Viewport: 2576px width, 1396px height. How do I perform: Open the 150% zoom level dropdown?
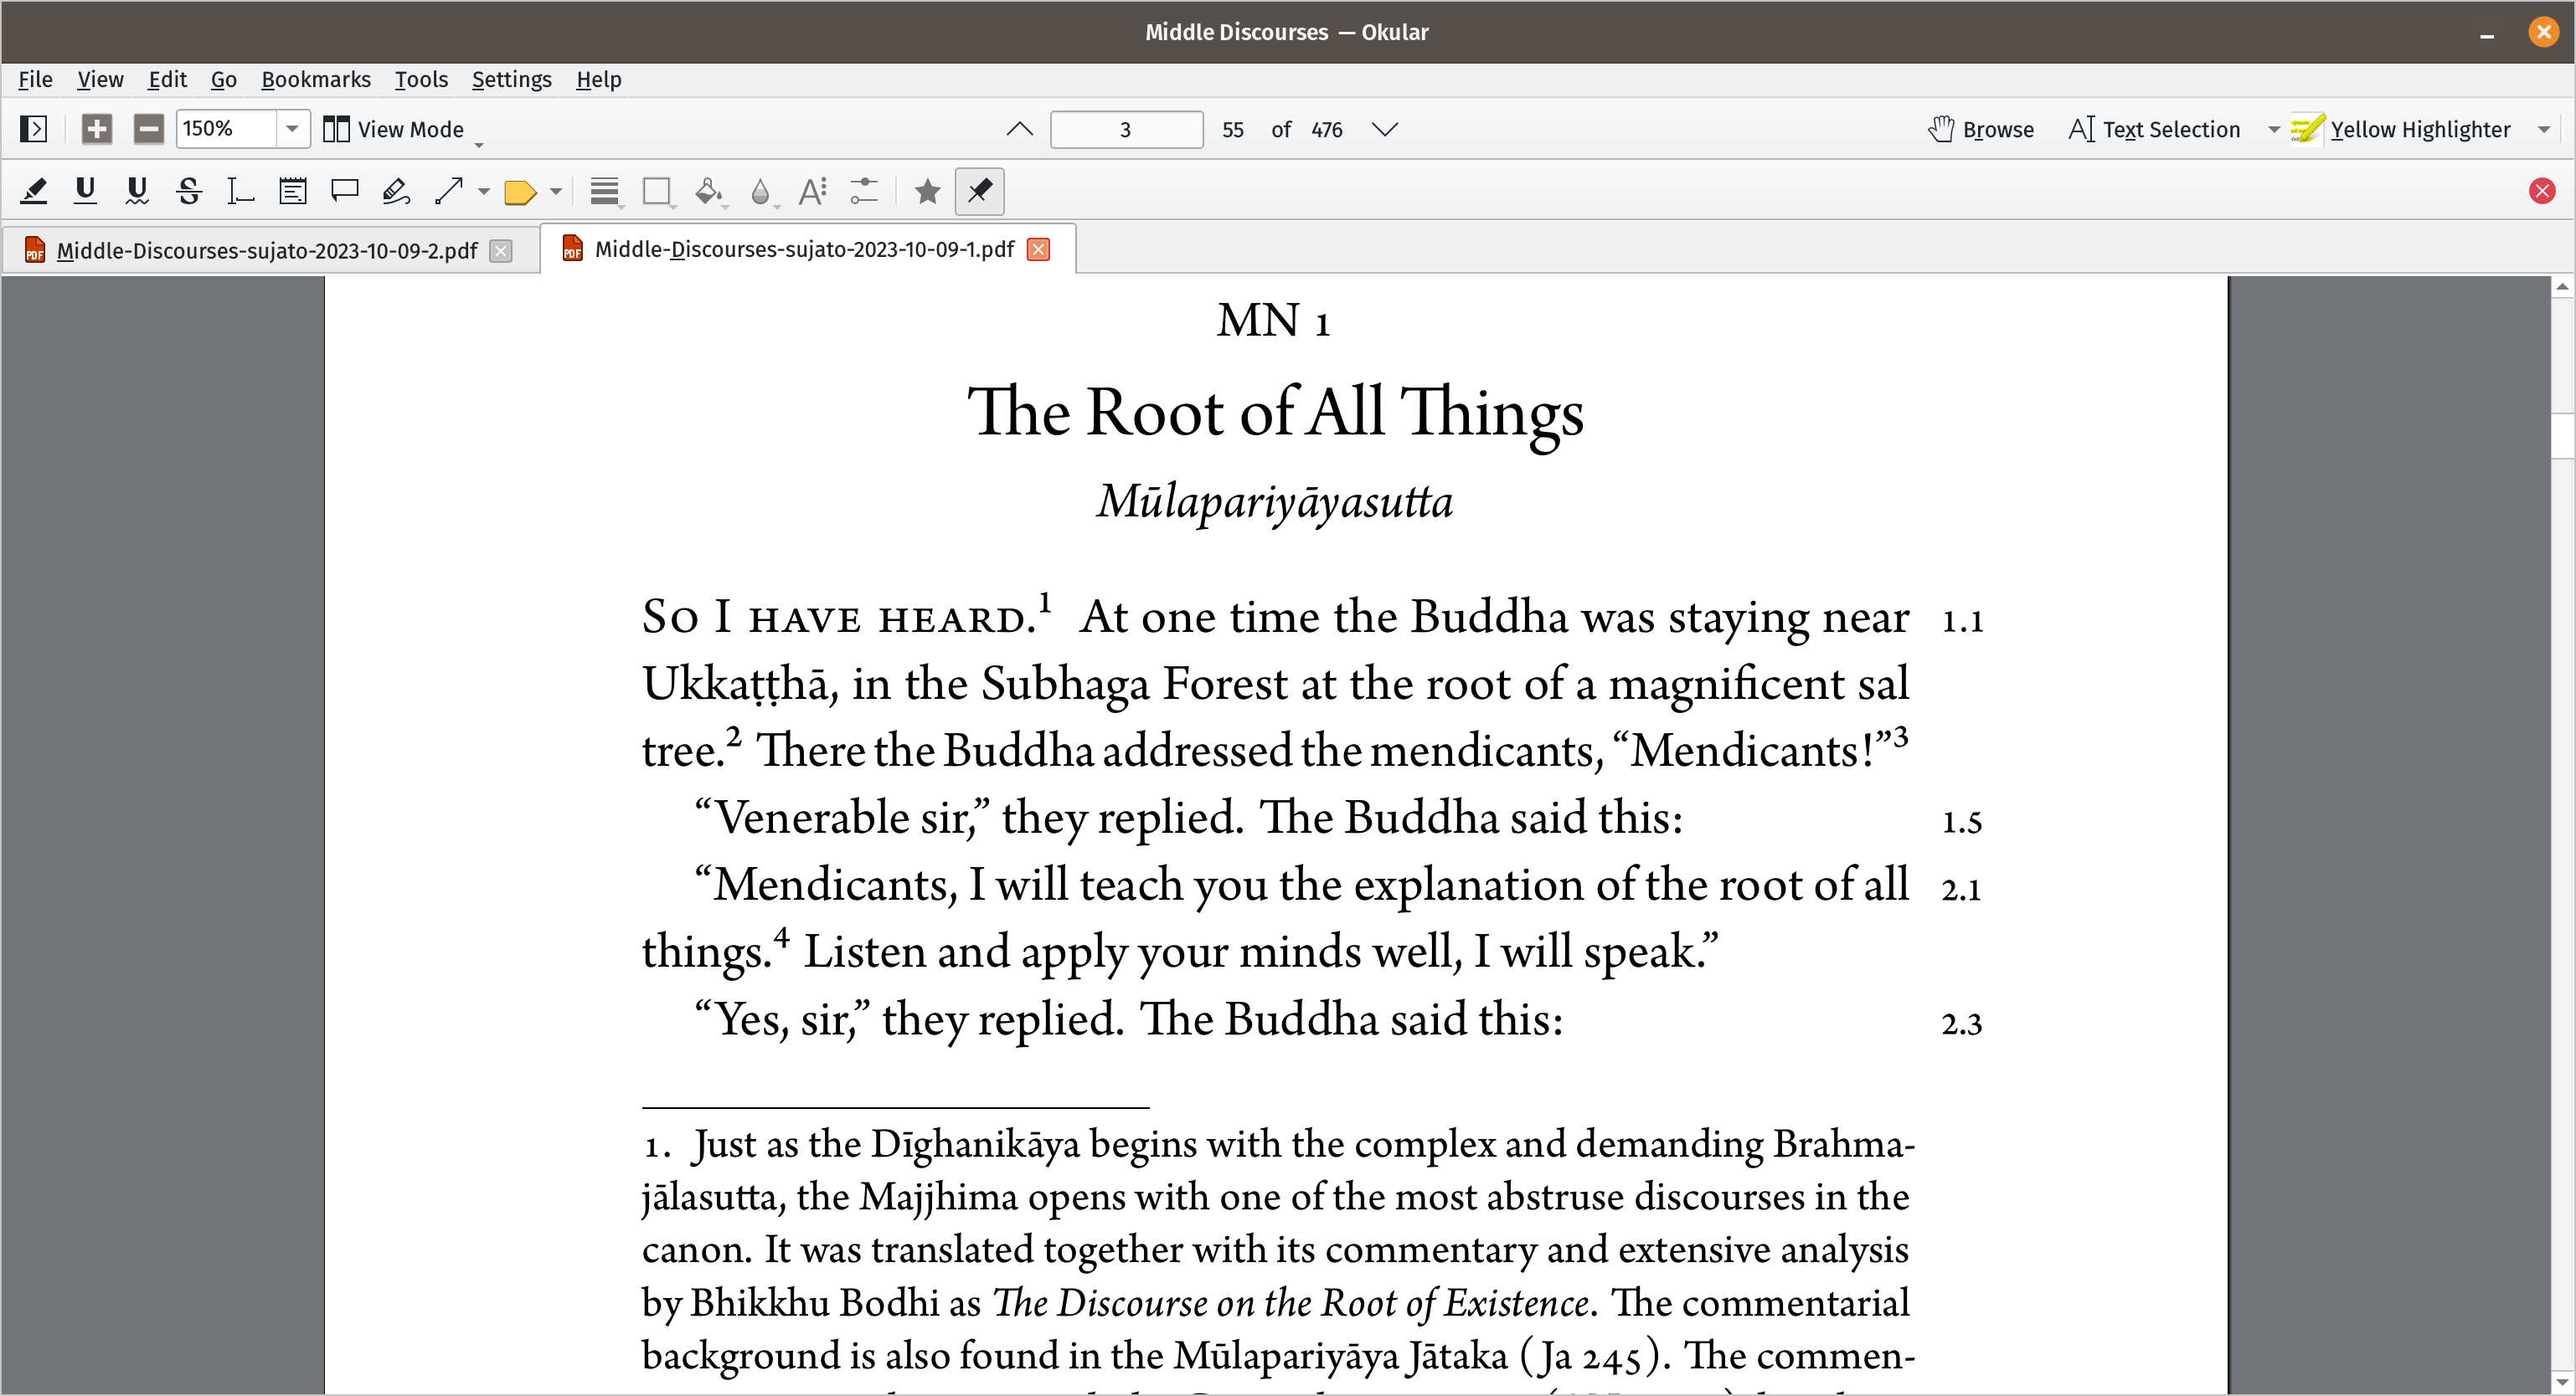coord(292,129)
